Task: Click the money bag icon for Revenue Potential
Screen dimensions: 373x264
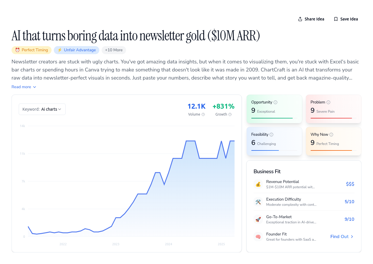Action: coord(258,184)
